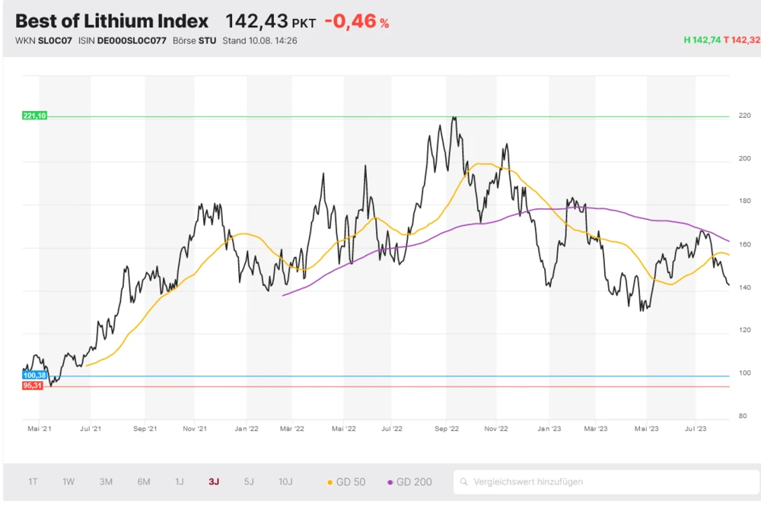Show the 10J time range
The image size is (761, 511).
(285, 482)
